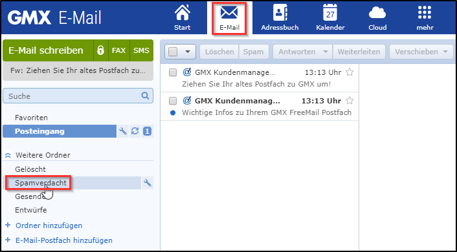The height and width of the screenshot is (252, 457).
Task: Click the plus icon beside Ordner hinzufügen
Action: click(8, 226)
